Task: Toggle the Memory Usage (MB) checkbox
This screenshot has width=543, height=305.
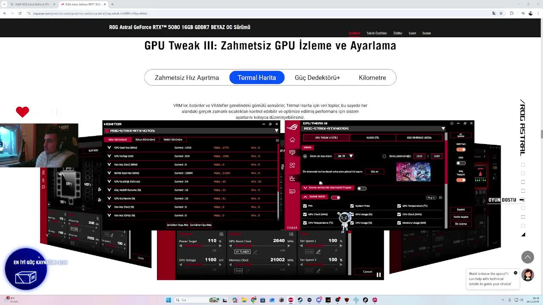Action: [399, 223]
